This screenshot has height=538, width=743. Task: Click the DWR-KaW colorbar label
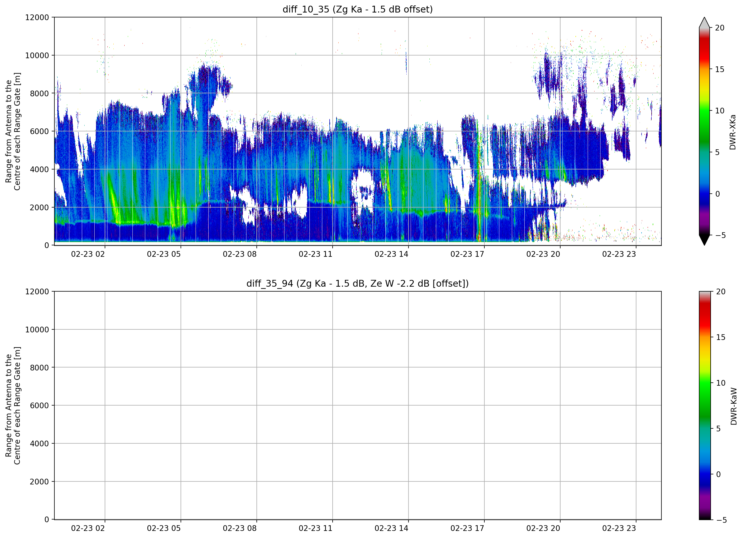tap(733, 406)
